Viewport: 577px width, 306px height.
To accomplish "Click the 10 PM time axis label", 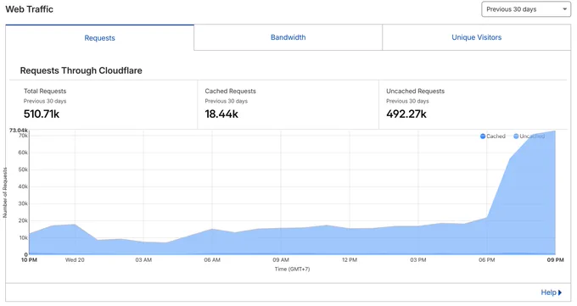I will (x=29, y=260).
